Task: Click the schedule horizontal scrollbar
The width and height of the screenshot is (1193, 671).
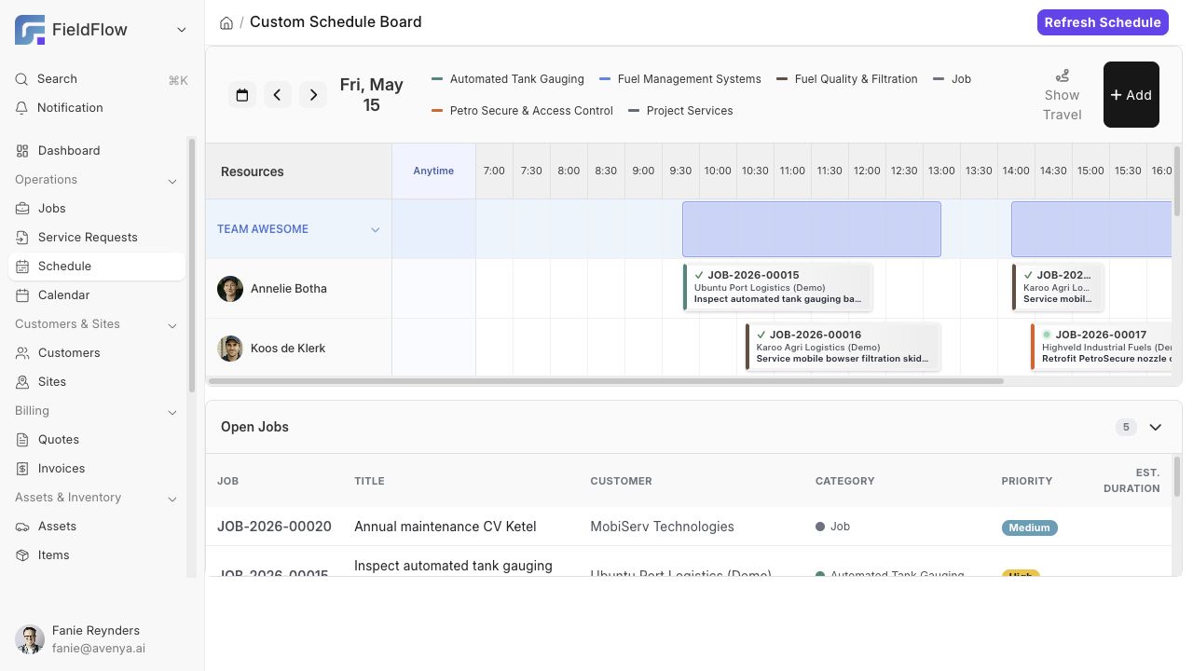Action: click(x=606, y=381)
